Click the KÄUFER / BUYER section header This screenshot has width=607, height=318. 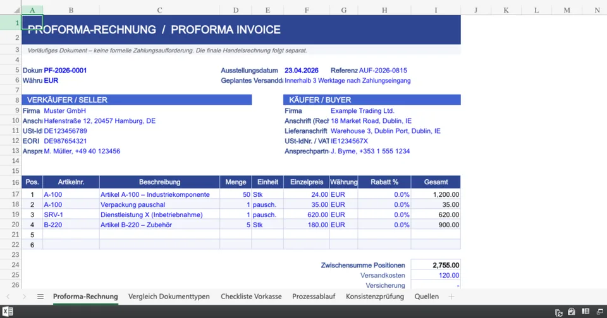point(372,100)
